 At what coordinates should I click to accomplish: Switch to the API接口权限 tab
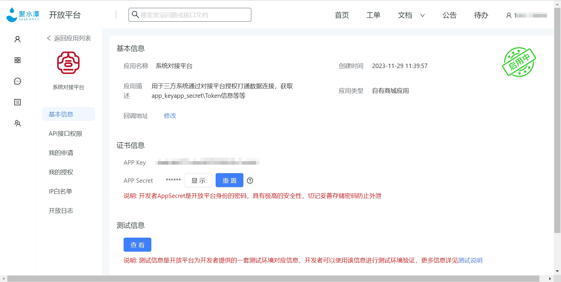[65, 133]
